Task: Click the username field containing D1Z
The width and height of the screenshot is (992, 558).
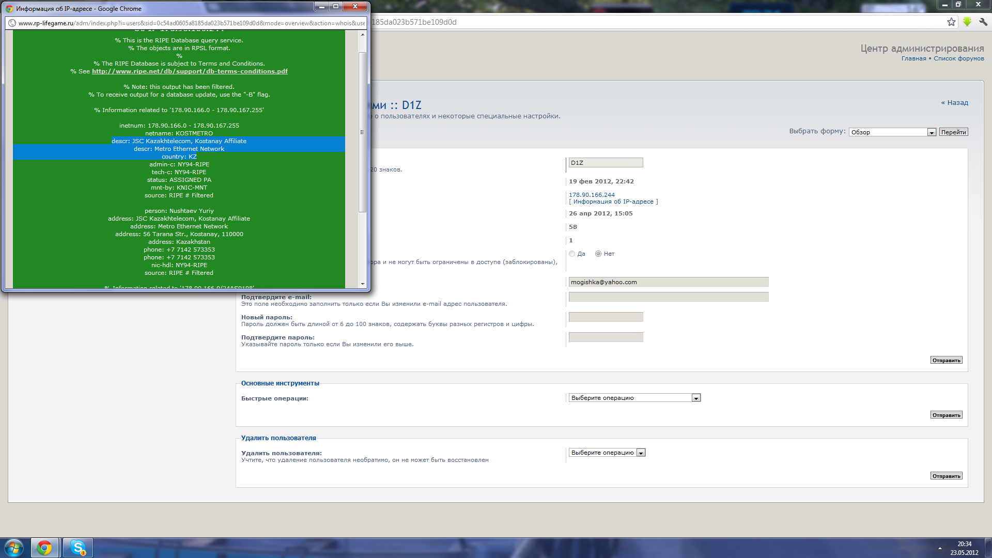Action: 606,163
